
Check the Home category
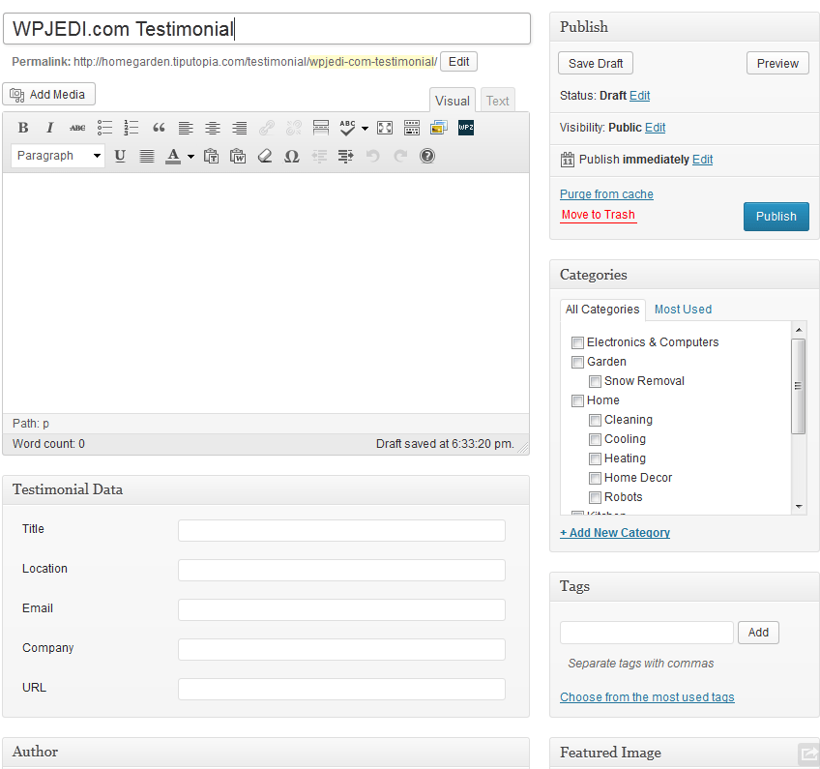pyautogui.click(x=577, y=400)
